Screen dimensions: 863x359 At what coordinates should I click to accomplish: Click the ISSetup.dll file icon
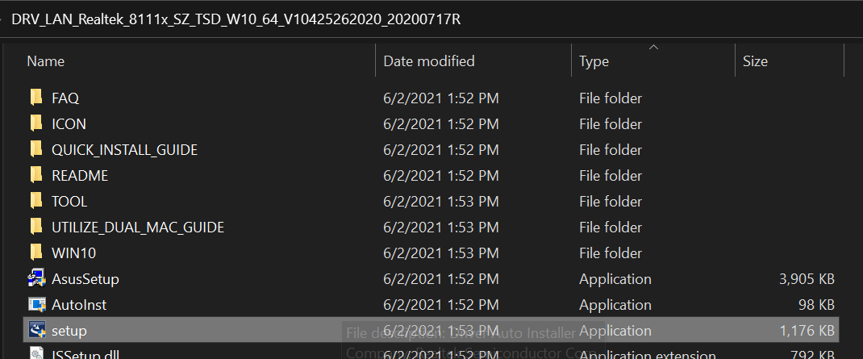(36, 353)
